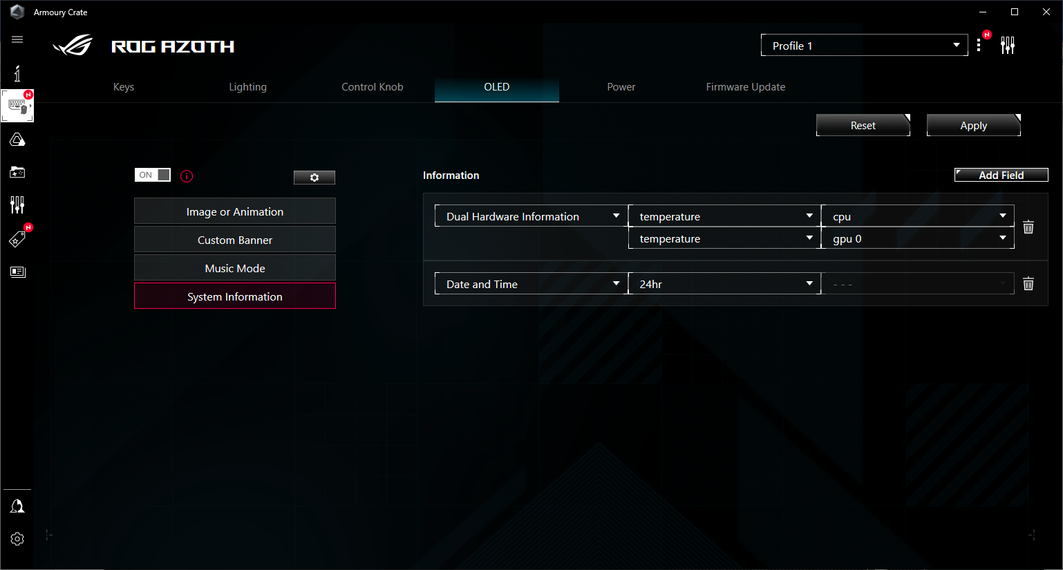Image resolution: width=1063 pixels, height=570 pixels.
Task: Select Image or Animation mode
Action: [235, 211]
